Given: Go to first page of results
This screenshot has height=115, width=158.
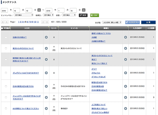Looking at the screenshot, I should pos(3,22).
